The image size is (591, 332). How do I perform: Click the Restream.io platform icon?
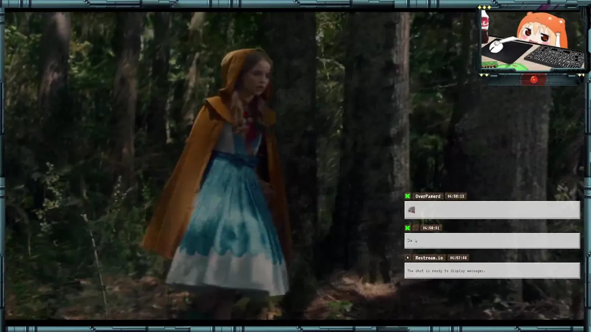(408, 258)
